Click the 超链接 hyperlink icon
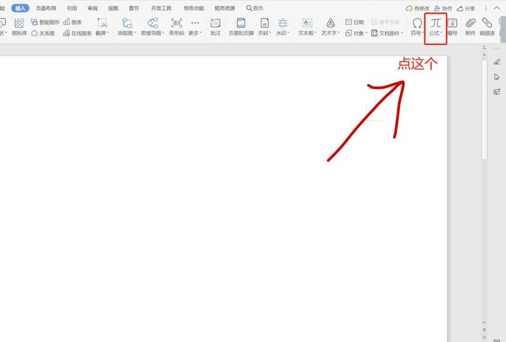Screen dimensions: 506x342 [x=487, y=26]
